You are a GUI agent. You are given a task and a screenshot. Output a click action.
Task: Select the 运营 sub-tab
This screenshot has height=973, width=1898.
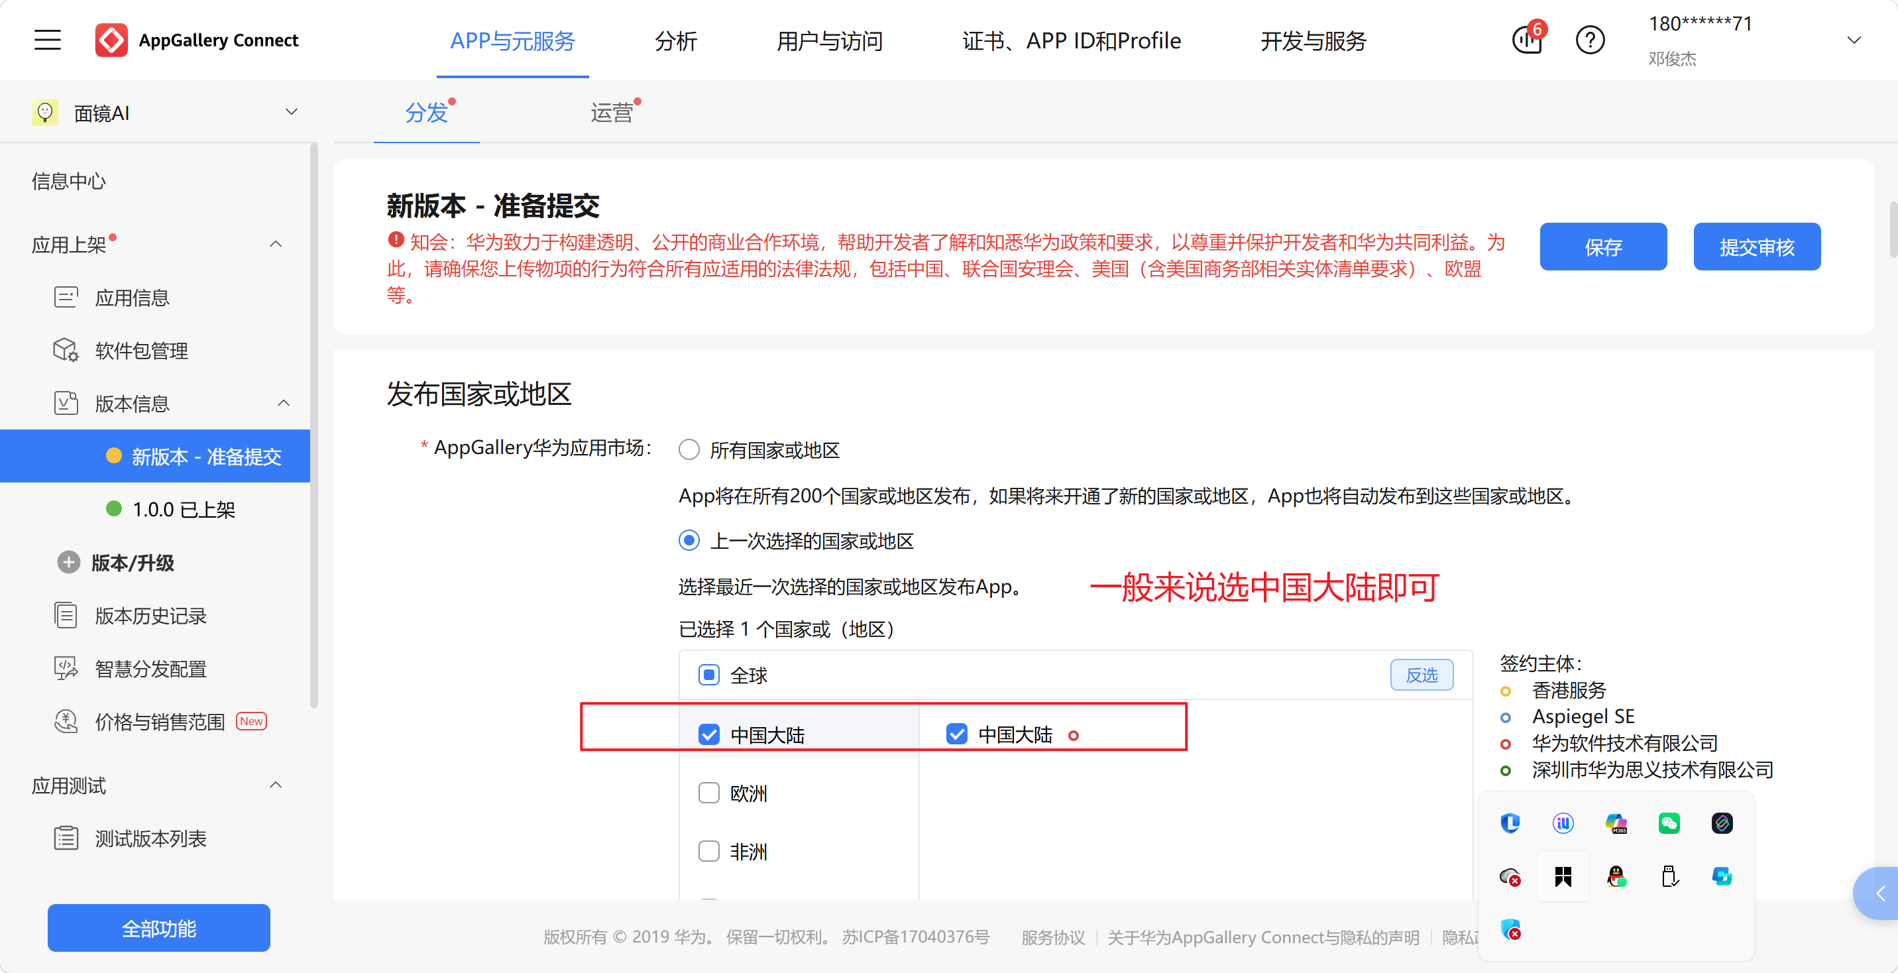click(612, 113)
